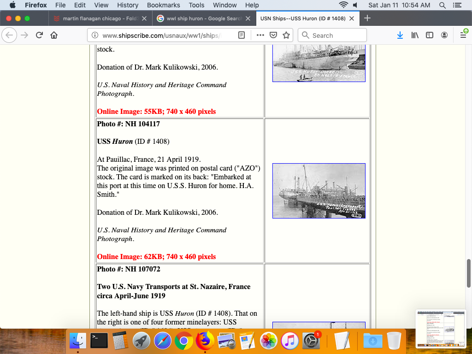
Task: Open the Pauillac USS Huron photo thumbnail
Action: (x=319, y=190)
